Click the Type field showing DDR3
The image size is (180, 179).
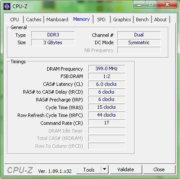(x=53, y=35)
